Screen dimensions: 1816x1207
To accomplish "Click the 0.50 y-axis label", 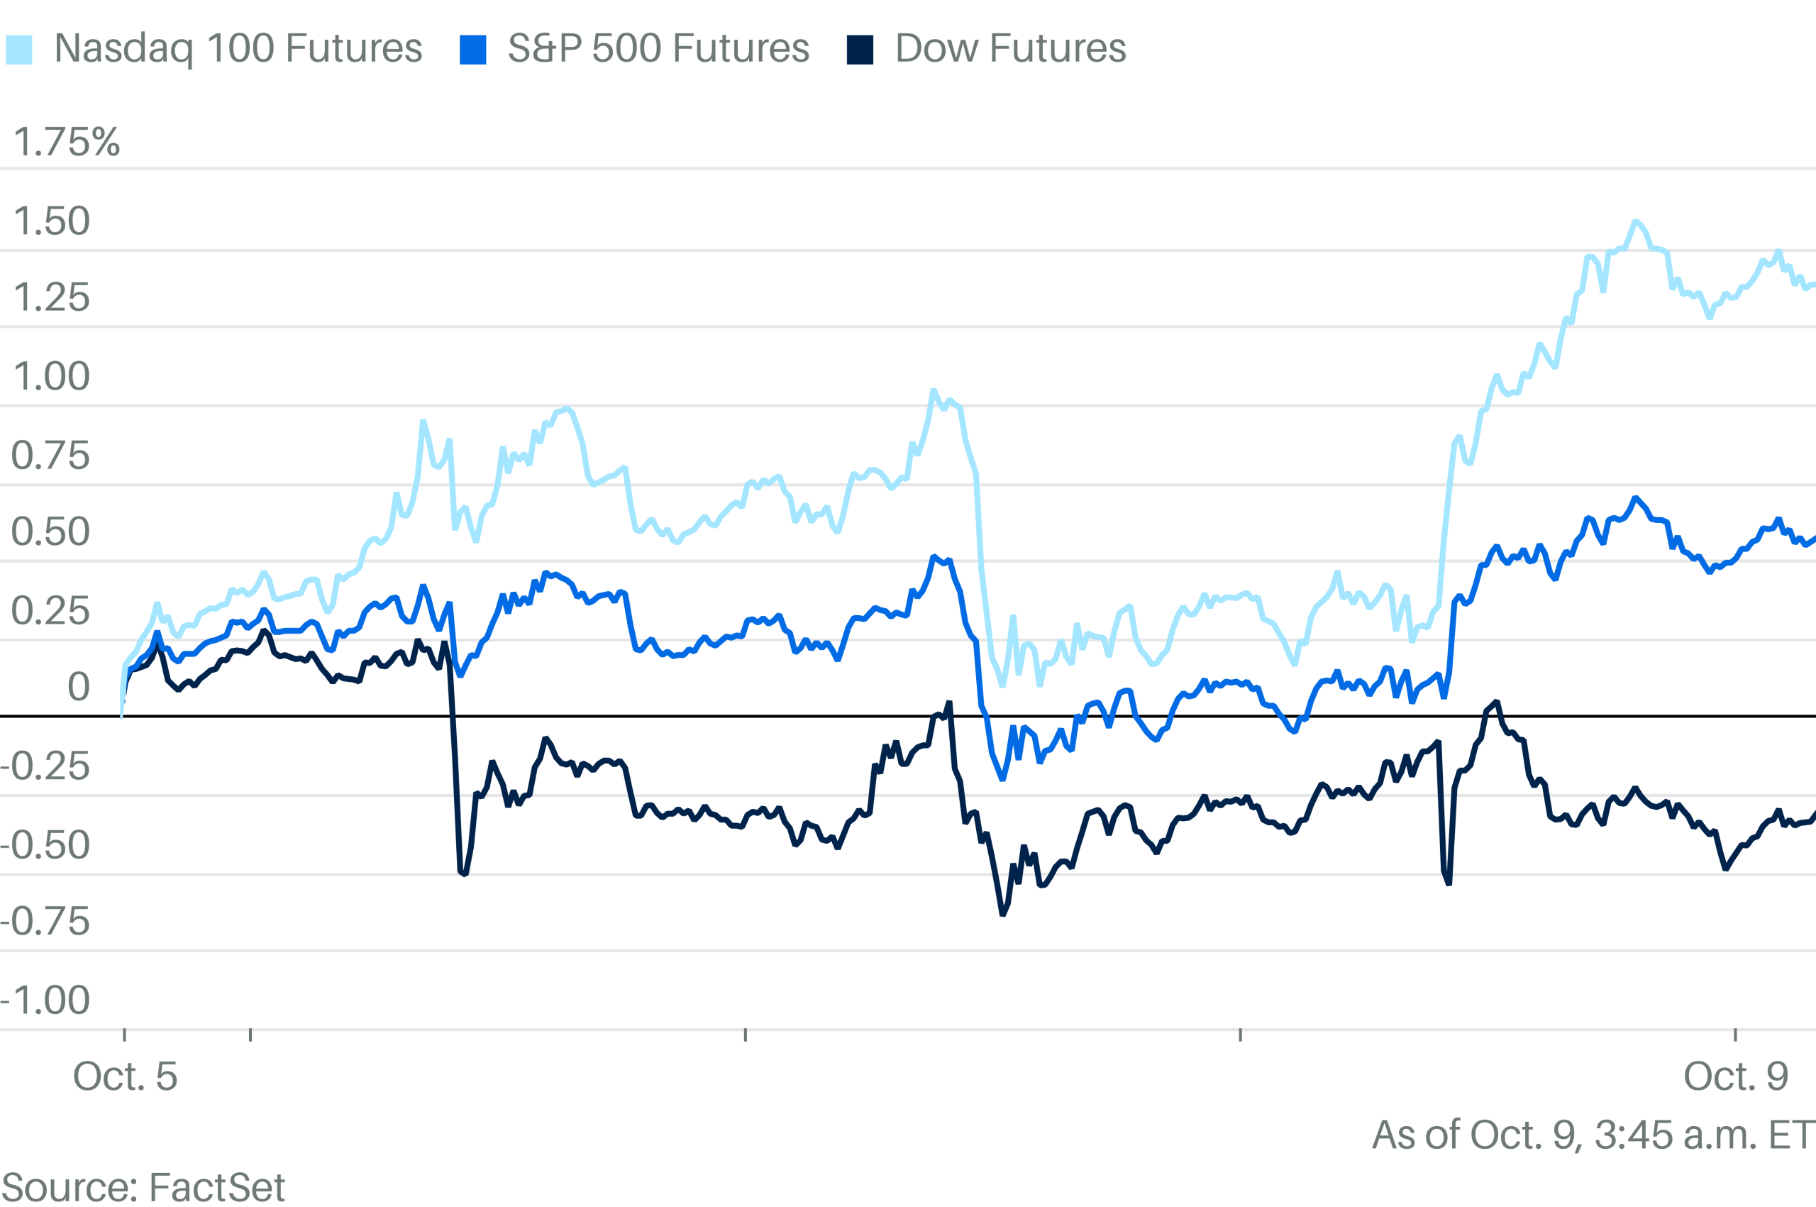I will [51, 532].
